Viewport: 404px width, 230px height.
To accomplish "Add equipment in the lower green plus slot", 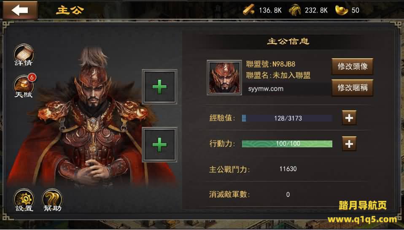I will (159, 144).
